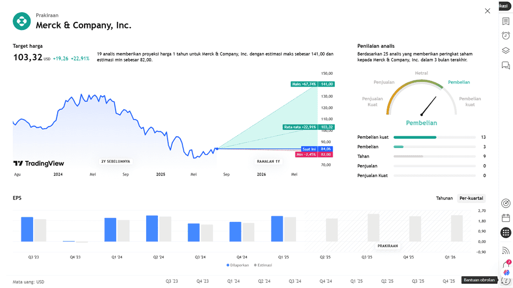Click the colorful brain assistant icon
The image size is (513, 288).
[x=506, y=272]
